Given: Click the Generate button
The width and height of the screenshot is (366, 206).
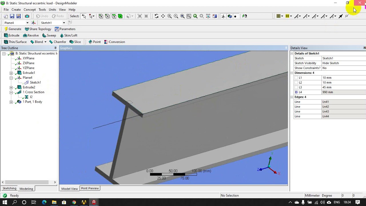Looking at the screenshot, I should coord(13,29).
